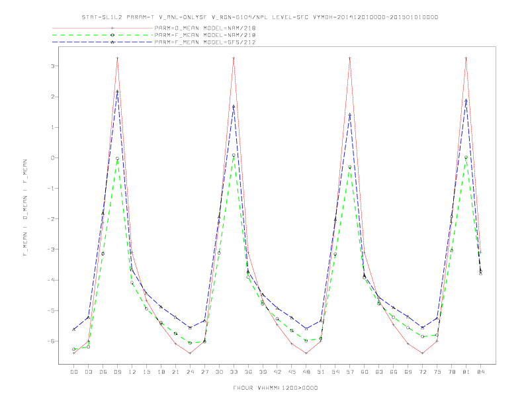Click the x-axis tick label 48
The width and height of the screenshot is (524, 405).
point(306,372)
